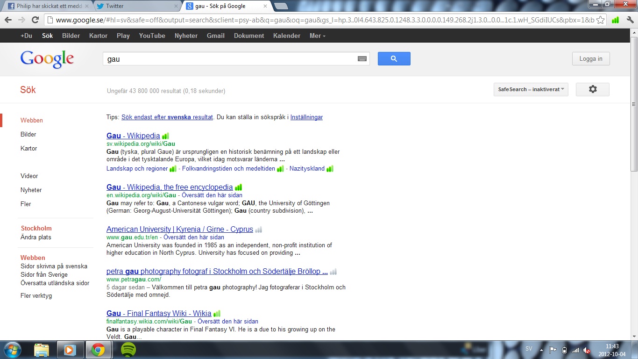Click rating bars beside Landskap och regioner
This screenshot has width=638, height=359.
173,169
